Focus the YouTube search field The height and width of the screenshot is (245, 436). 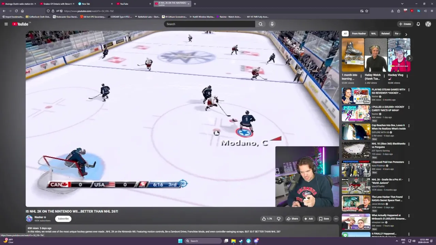[x=209, y=24]
